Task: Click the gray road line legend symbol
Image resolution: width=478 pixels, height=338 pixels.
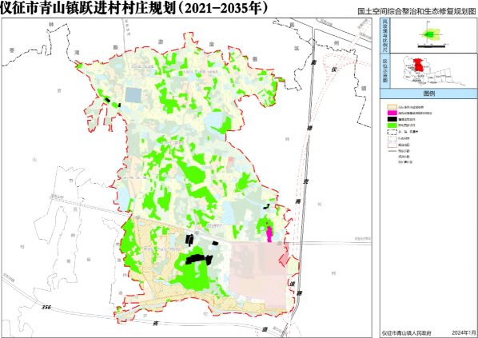Action: pos(392,151)
